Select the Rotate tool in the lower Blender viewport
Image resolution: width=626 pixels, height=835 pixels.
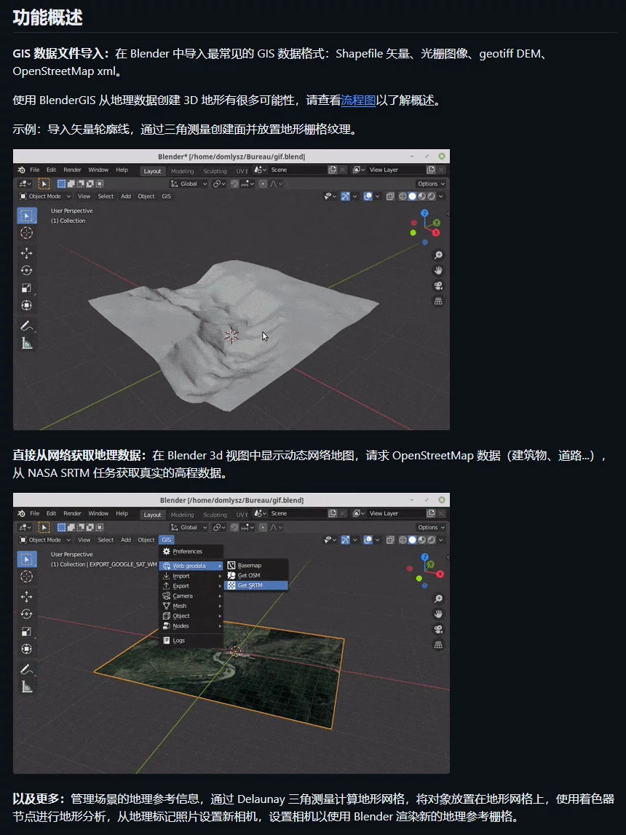[x=27, y=614]
